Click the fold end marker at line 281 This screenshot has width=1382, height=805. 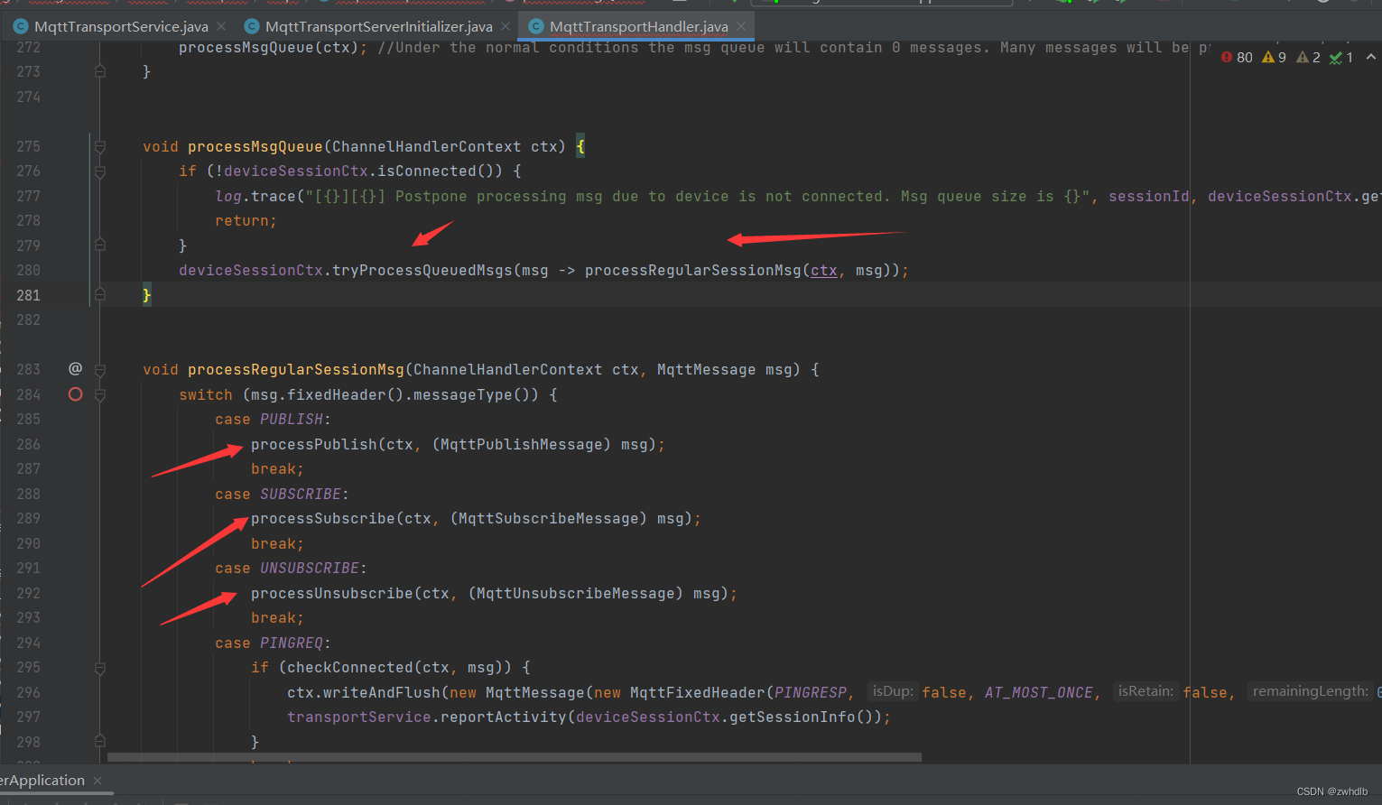tap(100, 295)
